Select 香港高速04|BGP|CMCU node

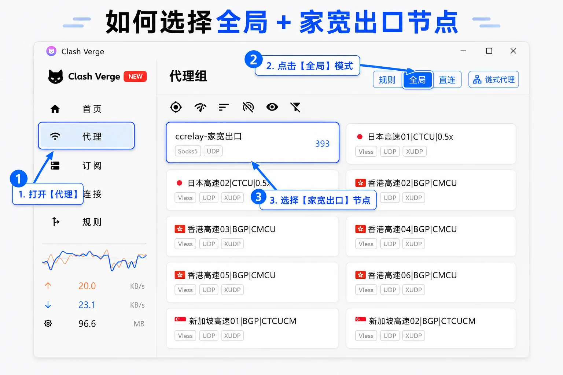pyautogui.click(x=431, y=236)
